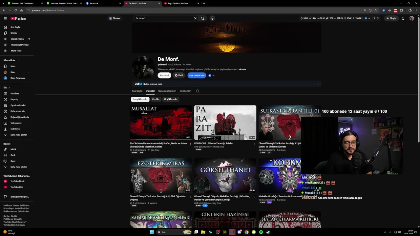Expand vidIQ Quick channel stats panel
420x236 pixels.
tap(318, 84)
